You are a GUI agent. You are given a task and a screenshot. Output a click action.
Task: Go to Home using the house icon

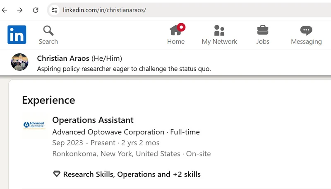[x=176, y=30]
